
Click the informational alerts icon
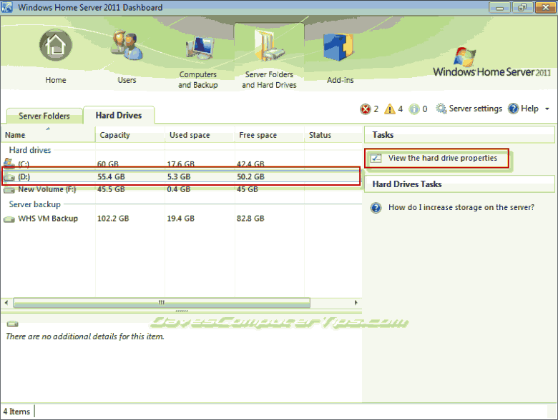coord(414,109)
